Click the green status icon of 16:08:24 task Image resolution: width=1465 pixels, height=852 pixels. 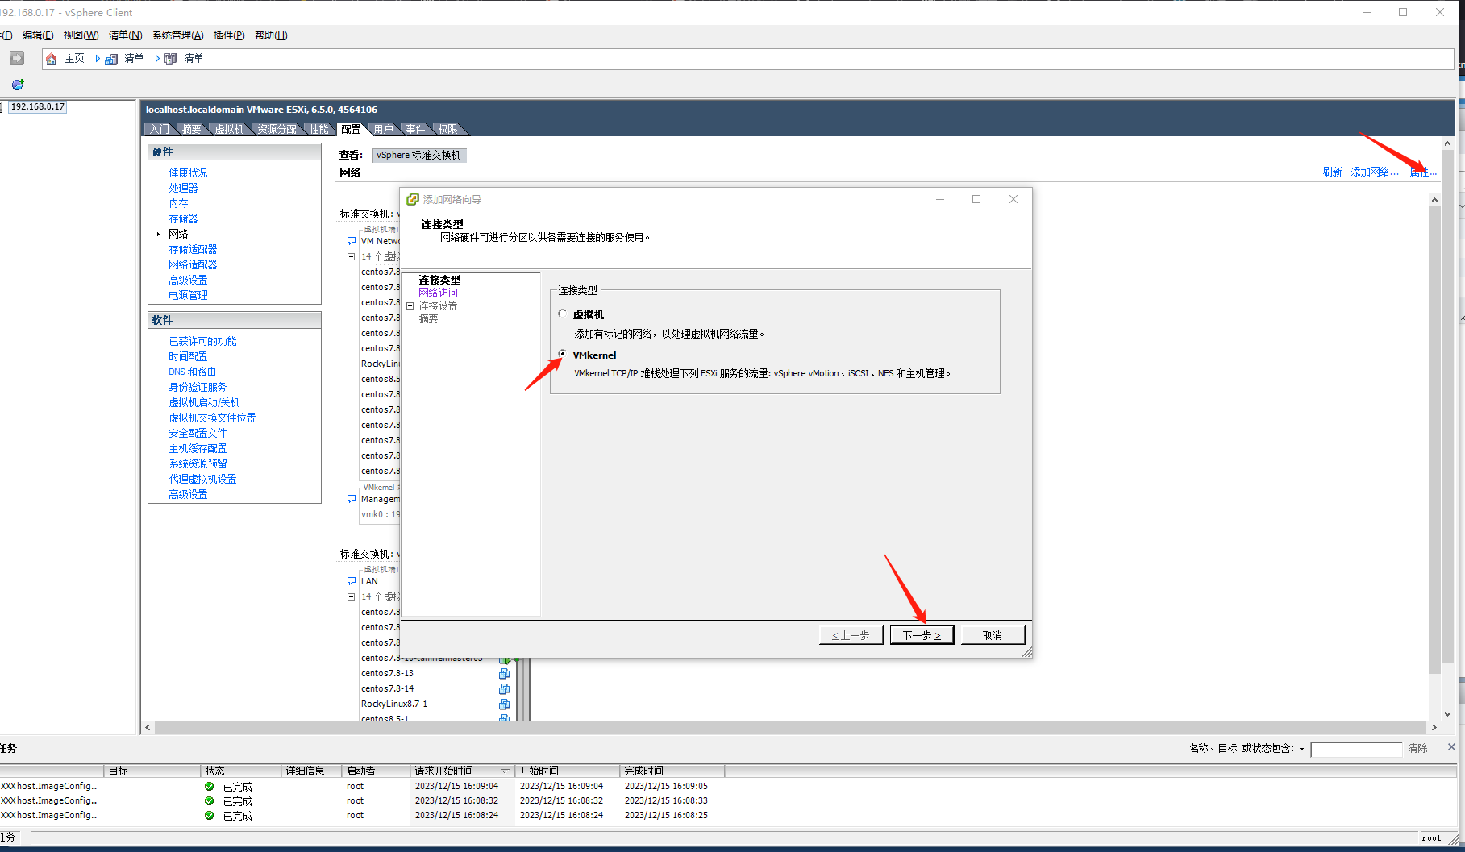(x=210, y=816)
